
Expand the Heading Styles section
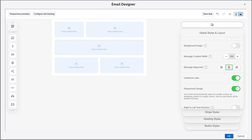coord(212,119)
